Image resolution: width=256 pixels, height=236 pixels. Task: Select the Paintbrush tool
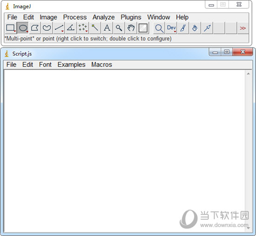[x=183, y=28]
